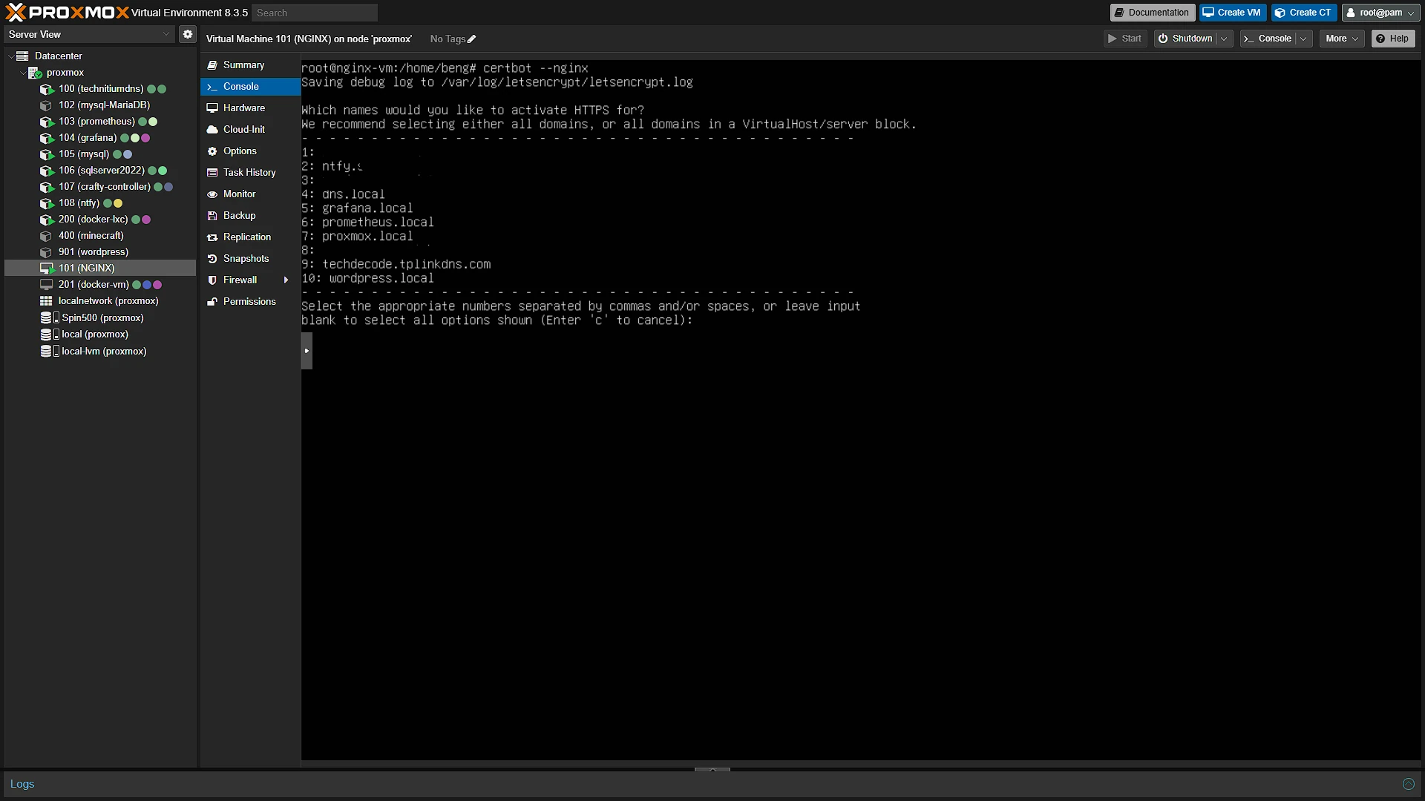Click the VM 101 (NGINX) monitor icon

[47, 268]
